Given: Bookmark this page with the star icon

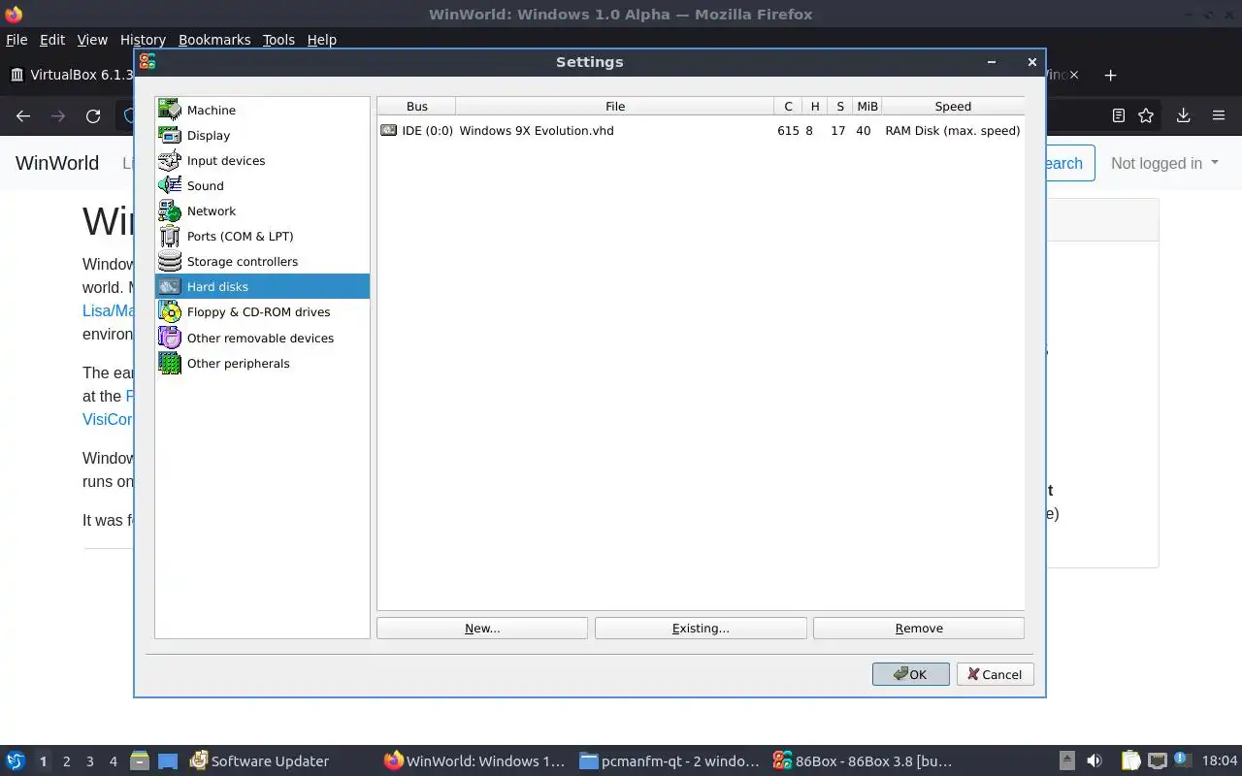Looking at the screenshot, I should click(1146, 115).
